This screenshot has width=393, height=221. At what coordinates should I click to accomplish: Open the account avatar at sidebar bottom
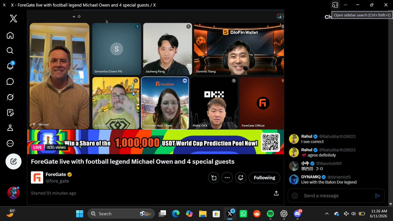(x=13, y=193)
